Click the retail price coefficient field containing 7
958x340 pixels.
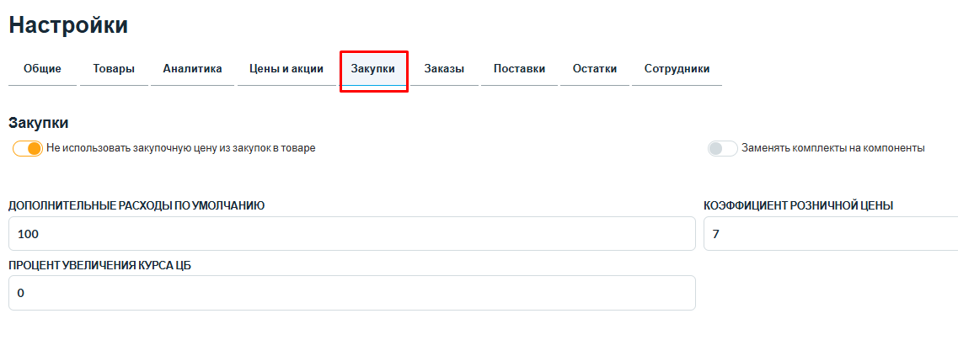830,234
